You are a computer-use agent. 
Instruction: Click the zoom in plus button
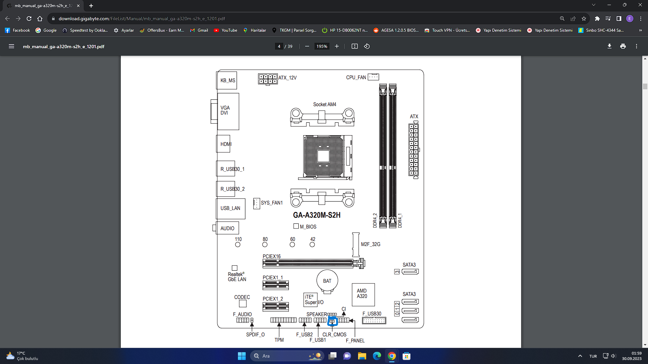[336, 47]
